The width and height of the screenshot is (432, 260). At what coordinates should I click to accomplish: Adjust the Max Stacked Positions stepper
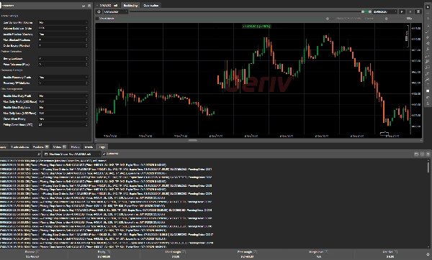[86, 40]
